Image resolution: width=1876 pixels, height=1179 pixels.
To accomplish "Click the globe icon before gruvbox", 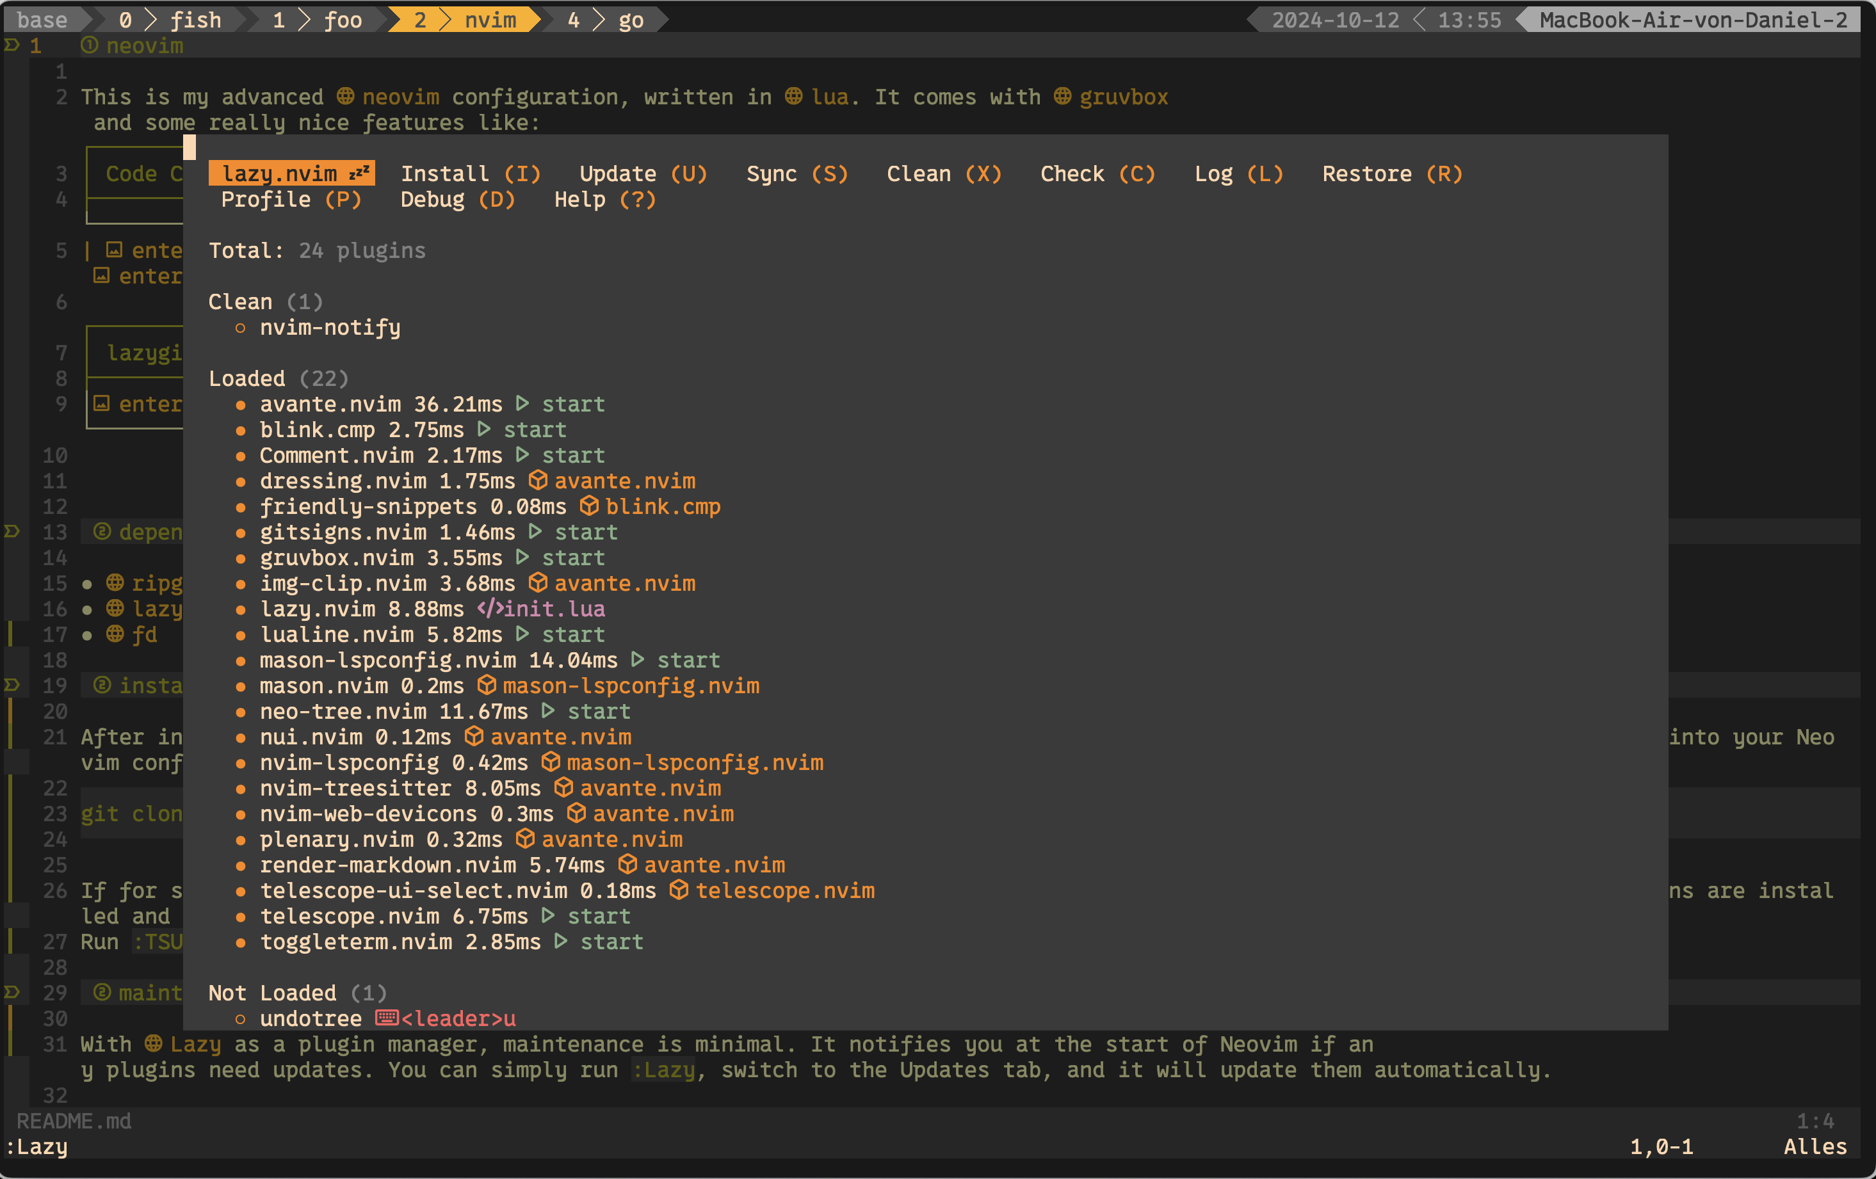I will (1063, 97).
